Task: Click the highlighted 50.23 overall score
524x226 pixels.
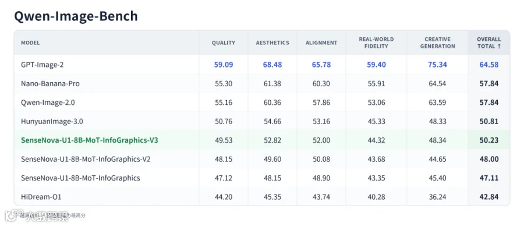Action: point(489,140)
